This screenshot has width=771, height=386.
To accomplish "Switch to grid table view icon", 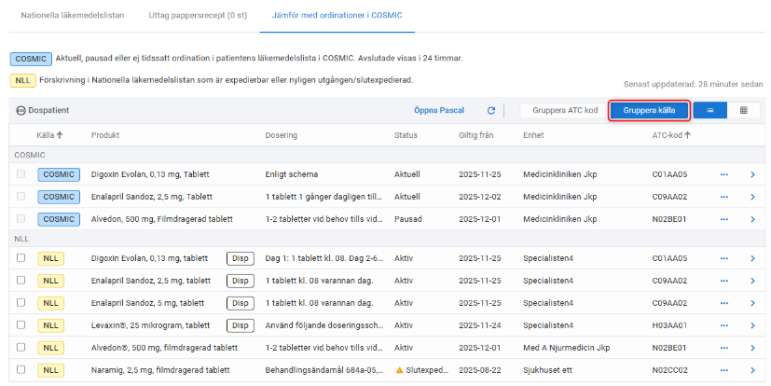I will click(x=743, y=110).
